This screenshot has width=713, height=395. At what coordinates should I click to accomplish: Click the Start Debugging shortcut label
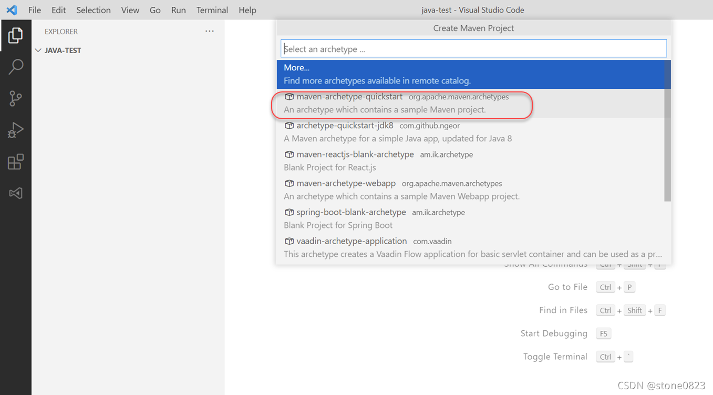click(x=554, y=333)
